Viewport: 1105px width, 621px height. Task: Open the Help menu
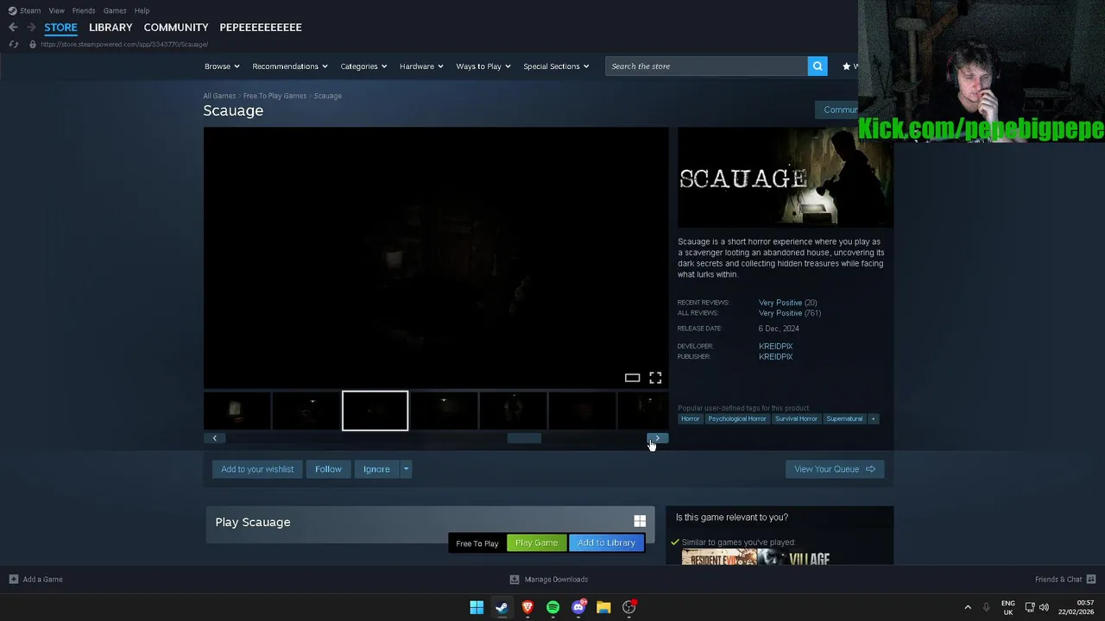tap(142, 10)
